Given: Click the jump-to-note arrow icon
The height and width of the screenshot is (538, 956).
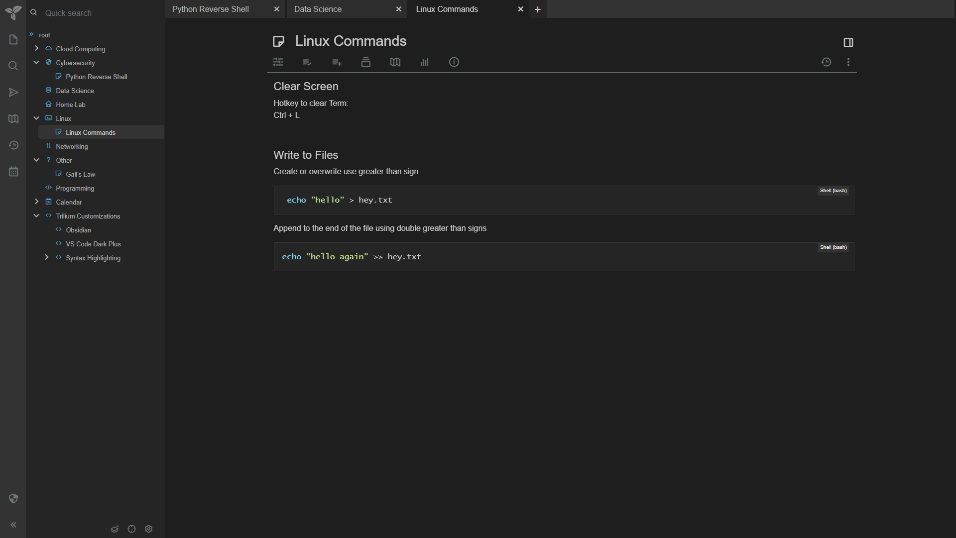Looking at the screenshot, I should click(13, 93).
